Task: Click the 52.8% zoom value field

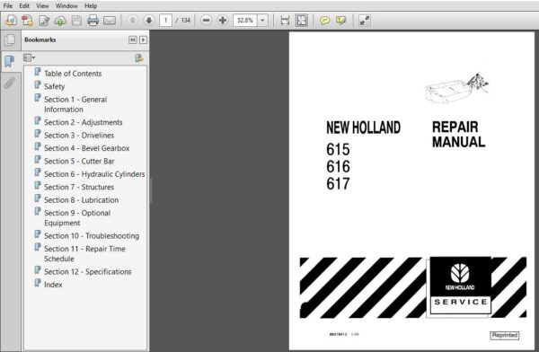Action: coord(245,21)
